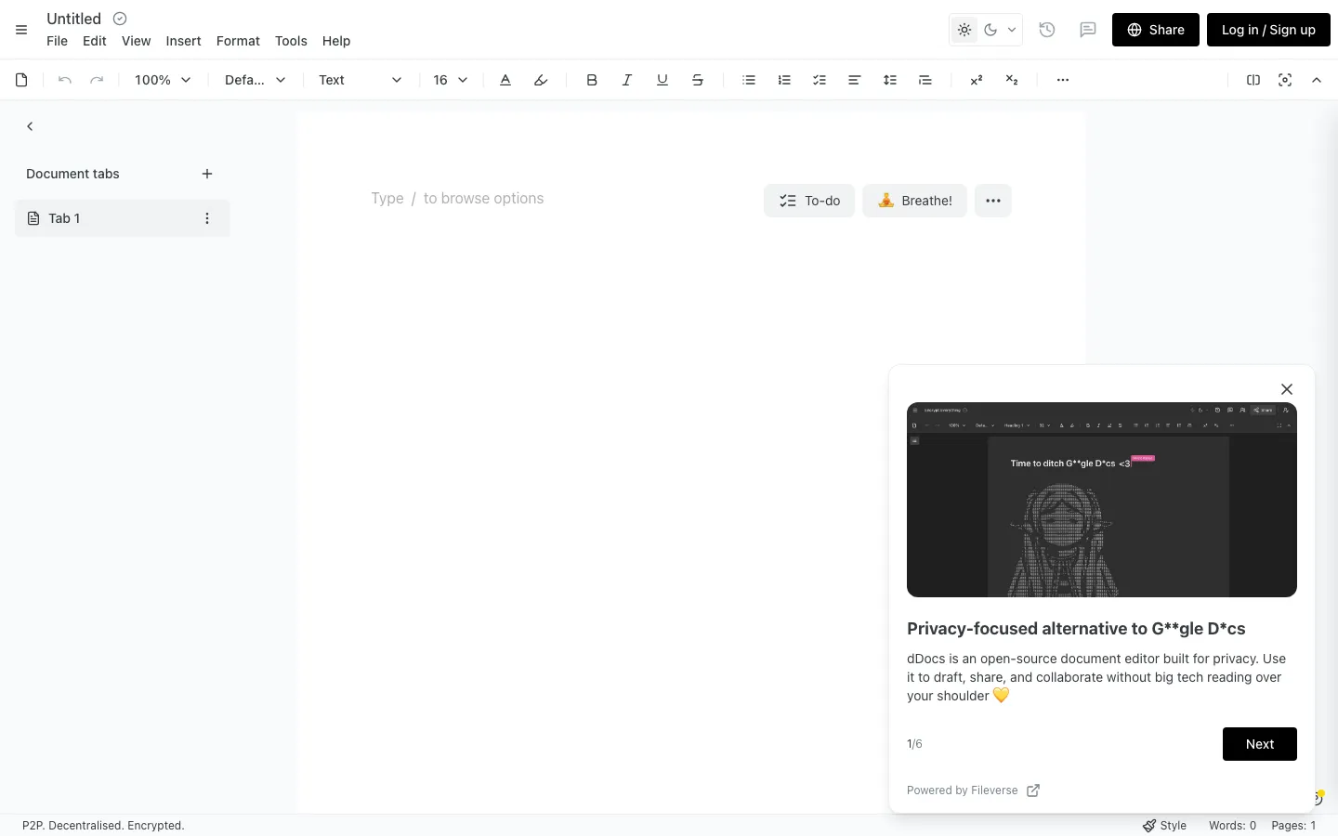Toggle bold formatting

click(x=592, y=80)
